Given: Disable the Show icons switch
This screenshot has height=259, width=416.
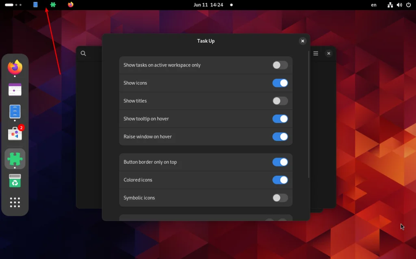Looking at the screenshot, I should [280, 83].
